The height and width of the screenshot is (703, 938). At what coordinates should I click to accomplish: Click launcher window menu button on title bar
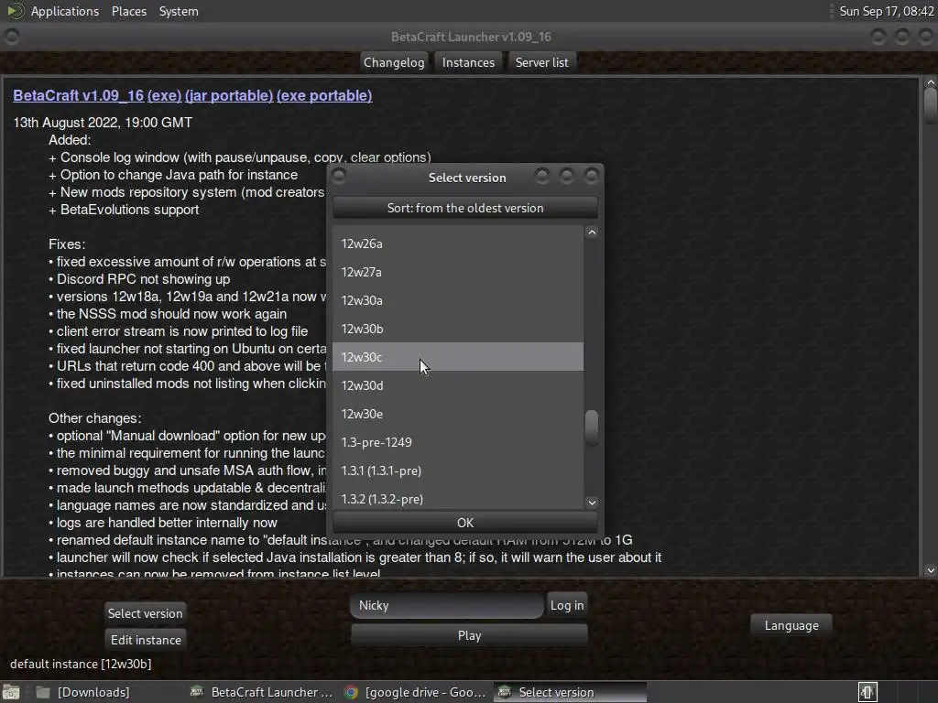click(11, 37)
